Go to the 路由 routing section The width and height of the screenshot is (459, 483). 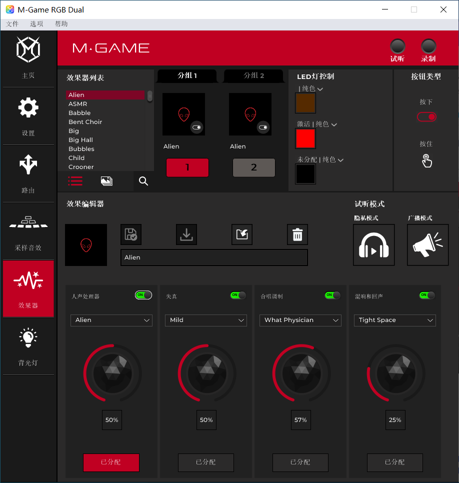[28, 164]
